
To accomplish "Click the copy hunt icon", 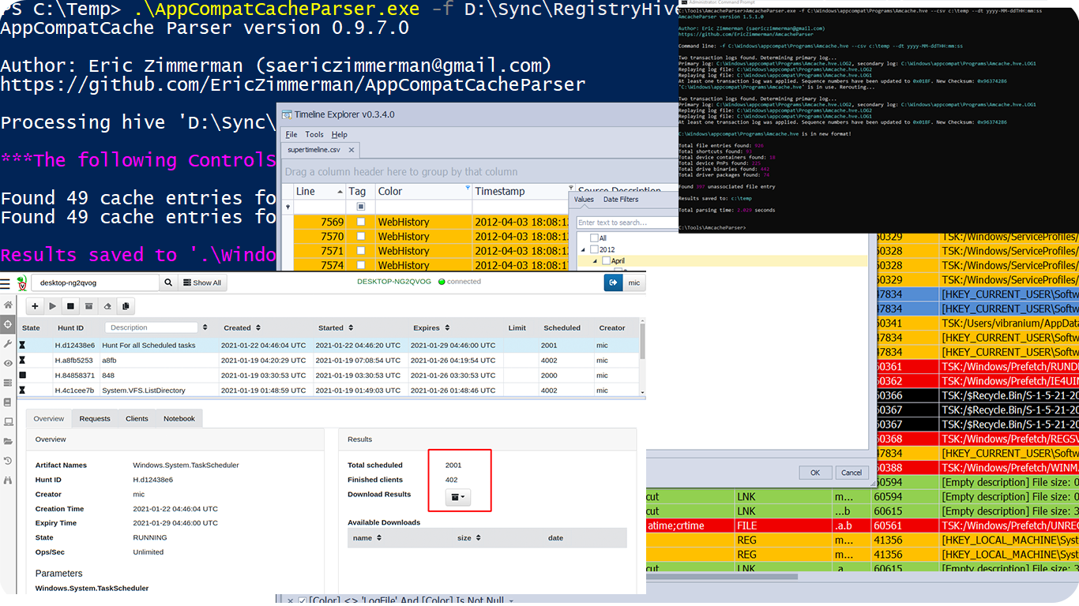I will tap(125, 306).
